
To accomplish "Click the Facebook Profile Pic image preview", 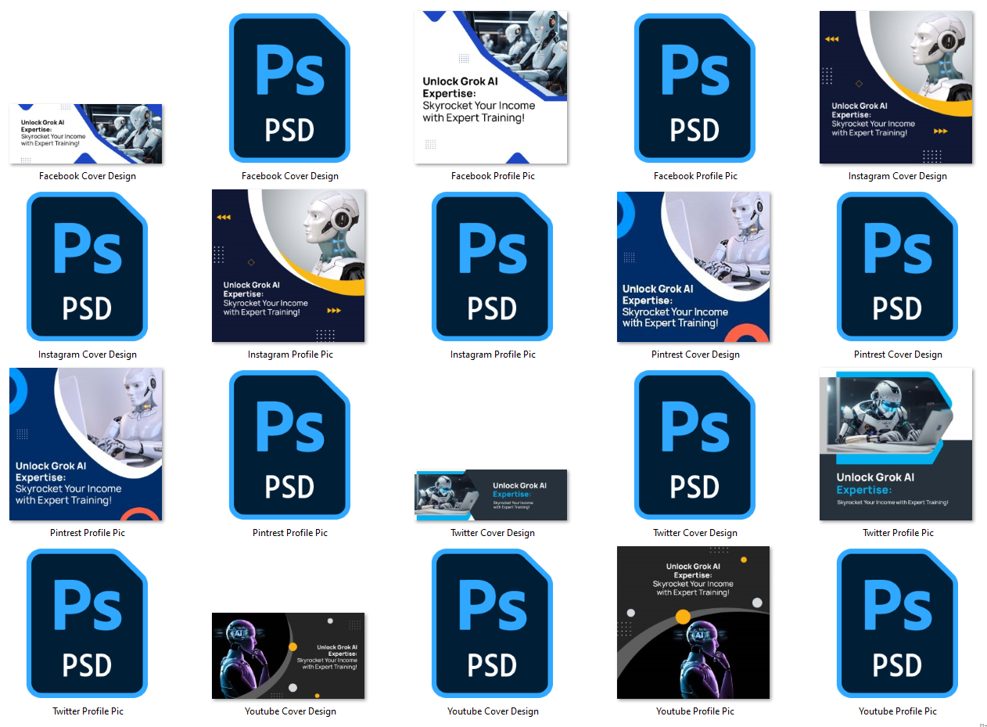I will (x=491, y=88).
